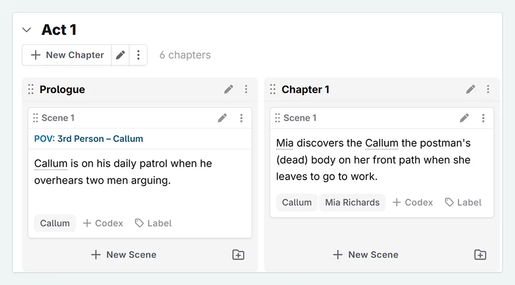The image size is (515, 285).
Task: Click the Chapter 1 edit pencil icon
Action: 471,90
